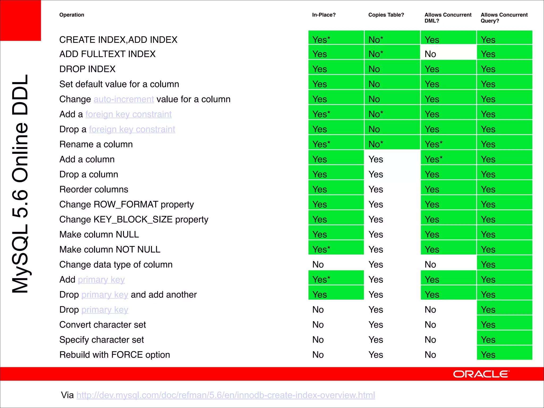544x408 pixels.
Task: Click Copies Table 'No' for Set default value
Action: pyautogui.click(x=392, y=82)
